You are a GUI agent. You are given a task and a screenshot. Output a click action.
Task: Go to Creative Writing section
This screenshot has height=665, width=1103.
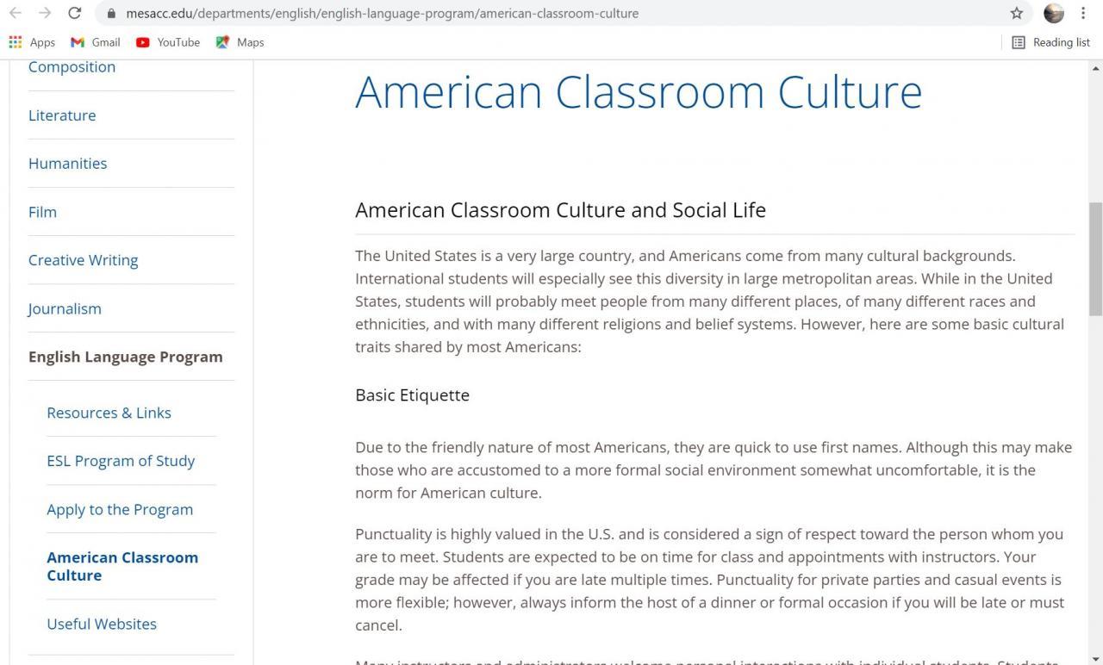click(83, 260)
